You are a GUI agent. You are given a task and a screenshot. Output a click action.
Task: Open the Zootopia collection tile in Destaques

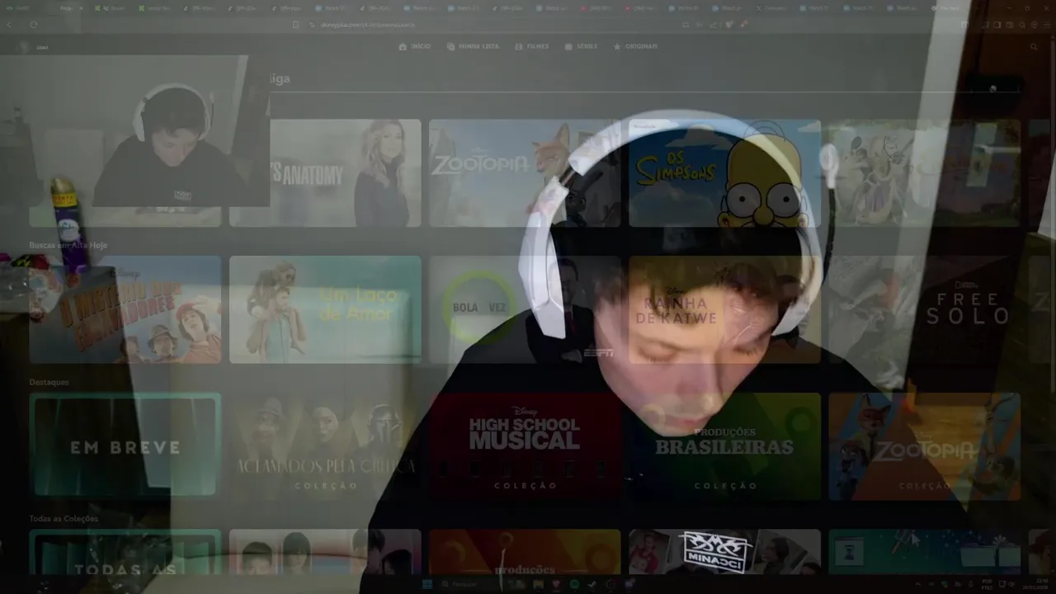point(924,446)
